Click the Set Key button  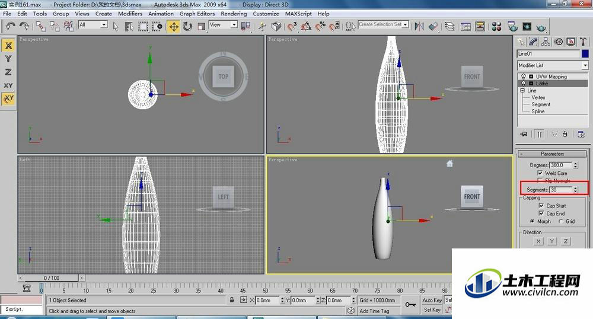(x=432, y=310)
